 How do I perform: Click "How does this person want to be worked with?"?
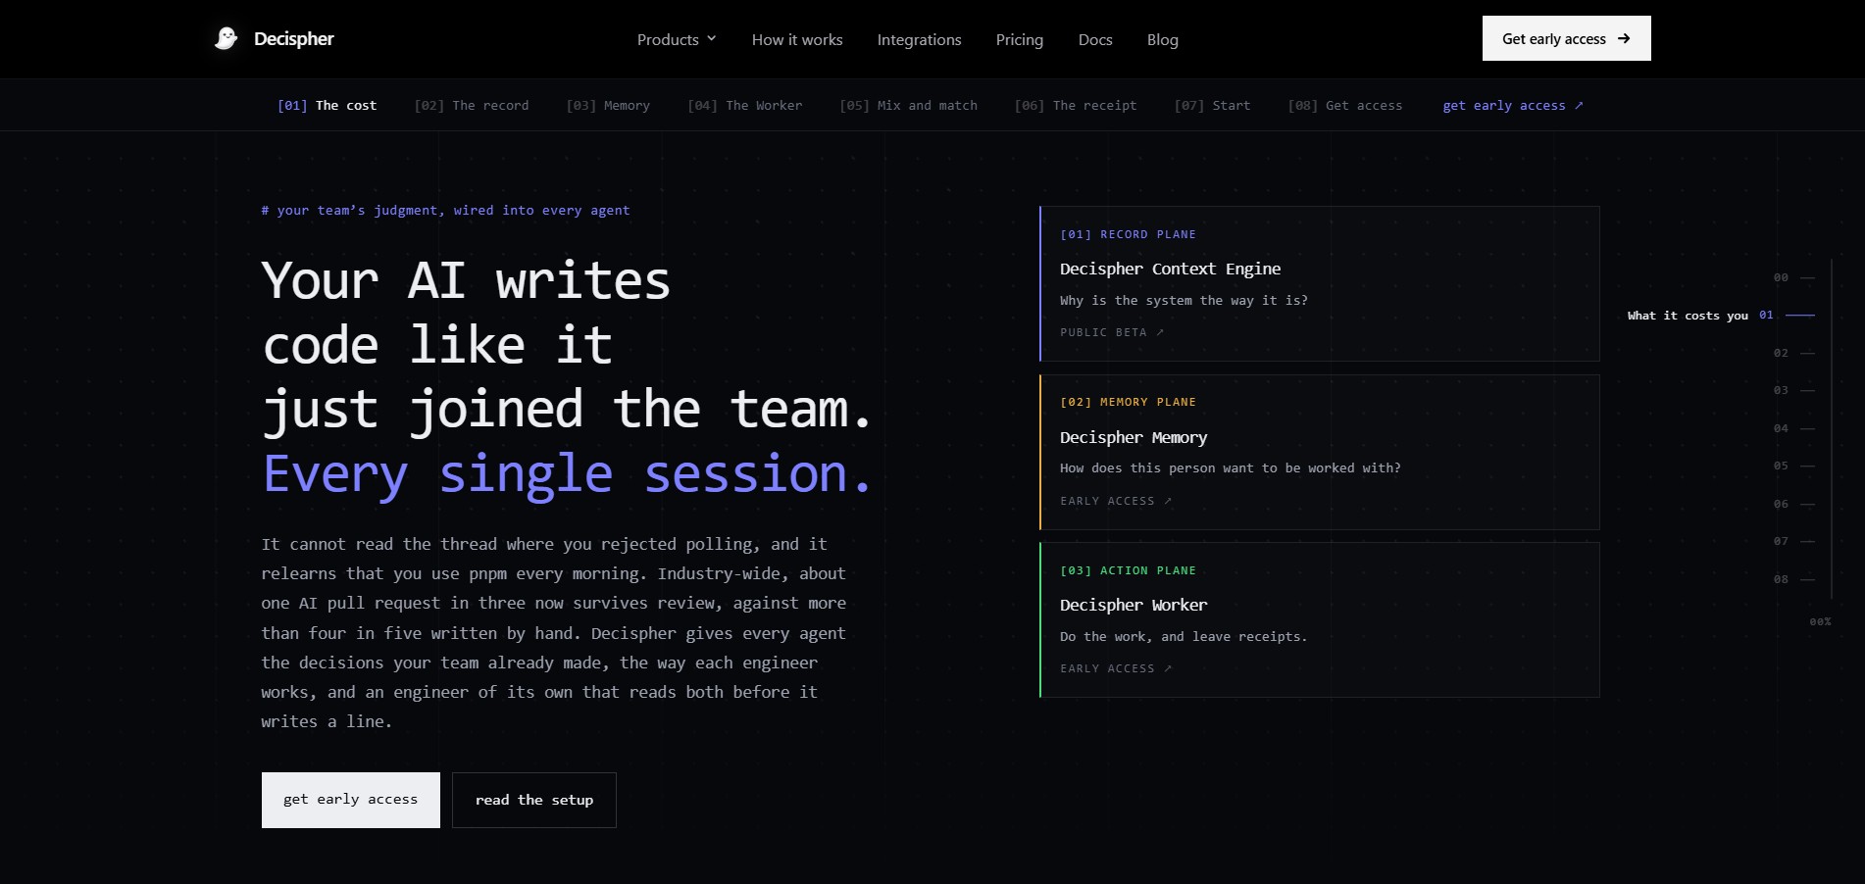[x=1231, y=468]
